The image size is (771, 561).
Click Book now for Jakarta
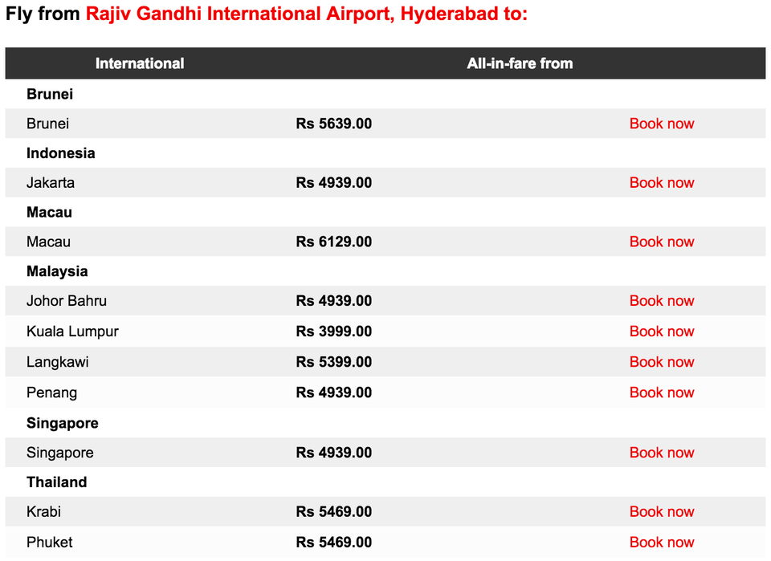point(661,182)
